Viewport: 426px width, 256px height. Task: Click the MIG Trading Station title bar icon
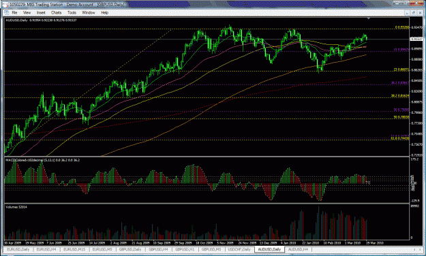[x=5, y=4]
